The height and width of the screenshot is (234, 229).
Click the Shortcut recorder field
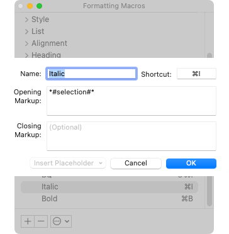(x=196, y=74)
